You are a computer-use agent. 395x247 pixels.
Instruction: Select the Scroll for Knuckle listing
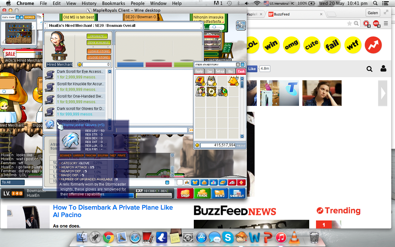click(80, 86)
